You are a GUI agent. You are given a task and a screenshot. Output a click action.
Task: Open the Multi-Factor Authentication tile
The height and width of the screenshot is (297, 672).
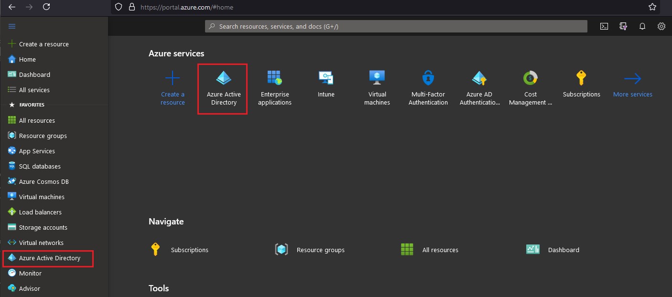pos(428,89)
